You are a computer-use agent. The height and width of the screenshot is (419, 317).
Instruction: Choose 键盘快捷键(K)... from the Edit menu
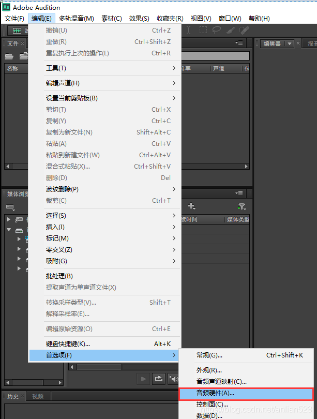coord(105,344)
